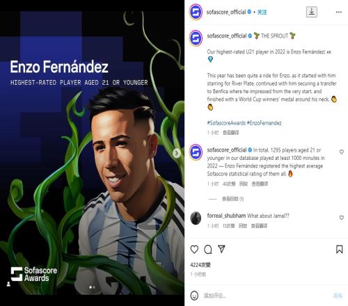Screen dimensions: 348x306
Task: Click in the add comment input field
Action: (x=267, y=296)
